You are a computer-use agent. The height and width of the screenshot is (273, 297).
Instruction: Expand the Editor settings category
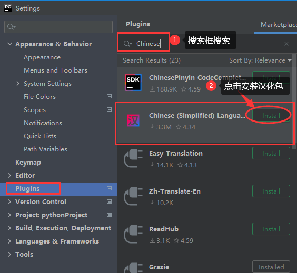[x=9, y=175]
